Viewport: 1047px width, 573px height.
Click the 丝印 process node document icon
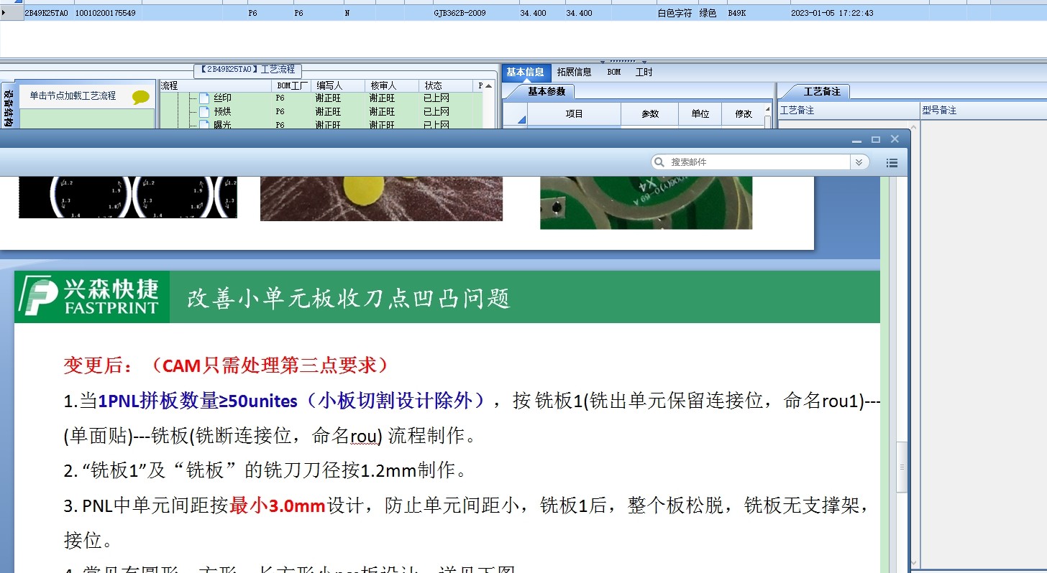204,98
